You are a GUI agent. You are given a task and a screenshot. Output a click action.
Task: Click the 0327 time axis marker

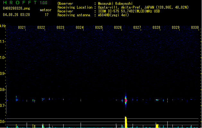pyautogui.click(x=137, y=28)
